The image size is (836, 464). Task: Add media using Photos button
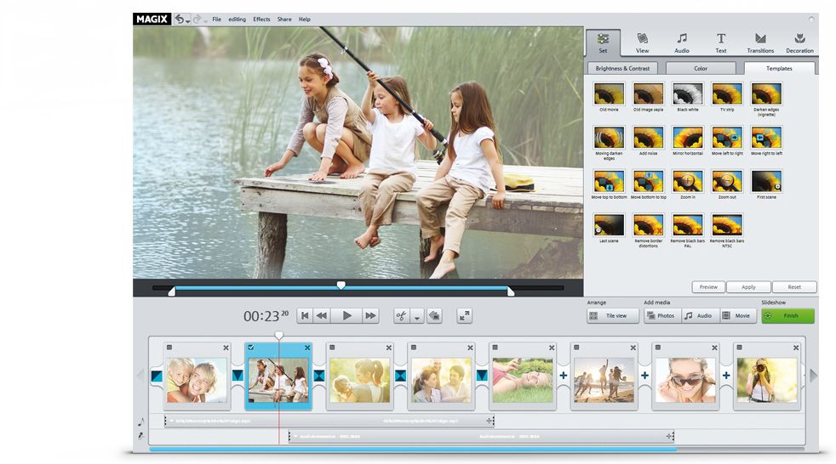pos(661,315)
